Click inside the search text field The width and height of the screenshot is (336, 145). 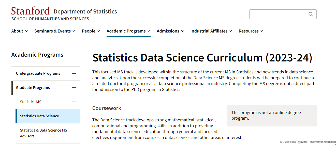pos(279,14)
